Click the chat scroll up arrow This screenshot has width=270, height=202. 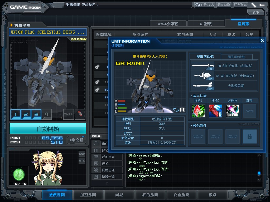pyautogui.click(x=259, y=155)
